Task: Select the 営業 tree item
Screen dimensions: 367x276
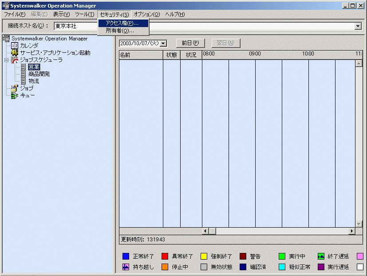Action: [x=34, y=67]
